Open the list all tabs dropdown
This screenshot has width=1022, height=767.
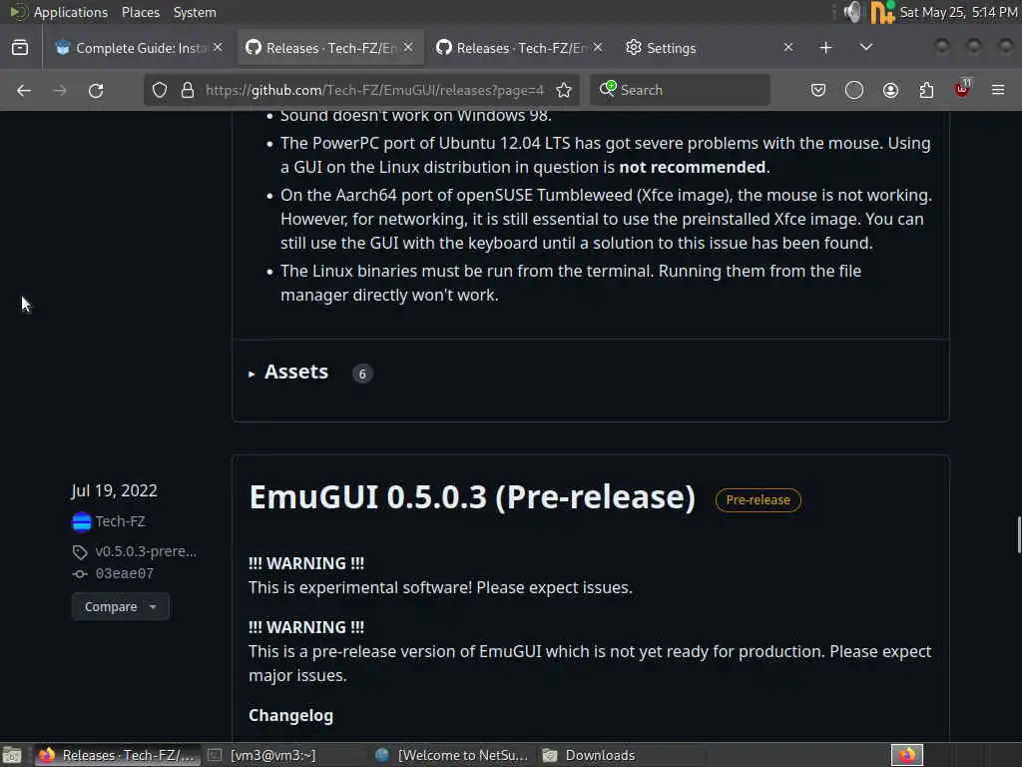(x=865, y=48)
